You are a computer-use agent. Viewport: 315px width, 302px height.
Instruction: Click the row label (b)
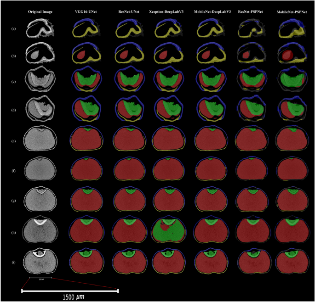13,56
